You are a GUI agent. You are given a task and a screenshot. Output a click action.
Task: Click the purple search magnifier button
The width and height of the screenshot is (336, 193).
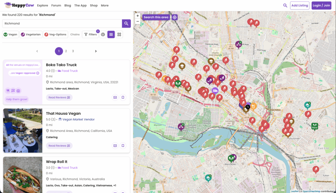(x=126, y=24)
